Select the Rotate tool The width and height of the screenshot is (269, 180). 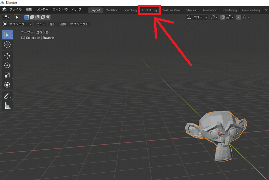click(x=7, y=65)
